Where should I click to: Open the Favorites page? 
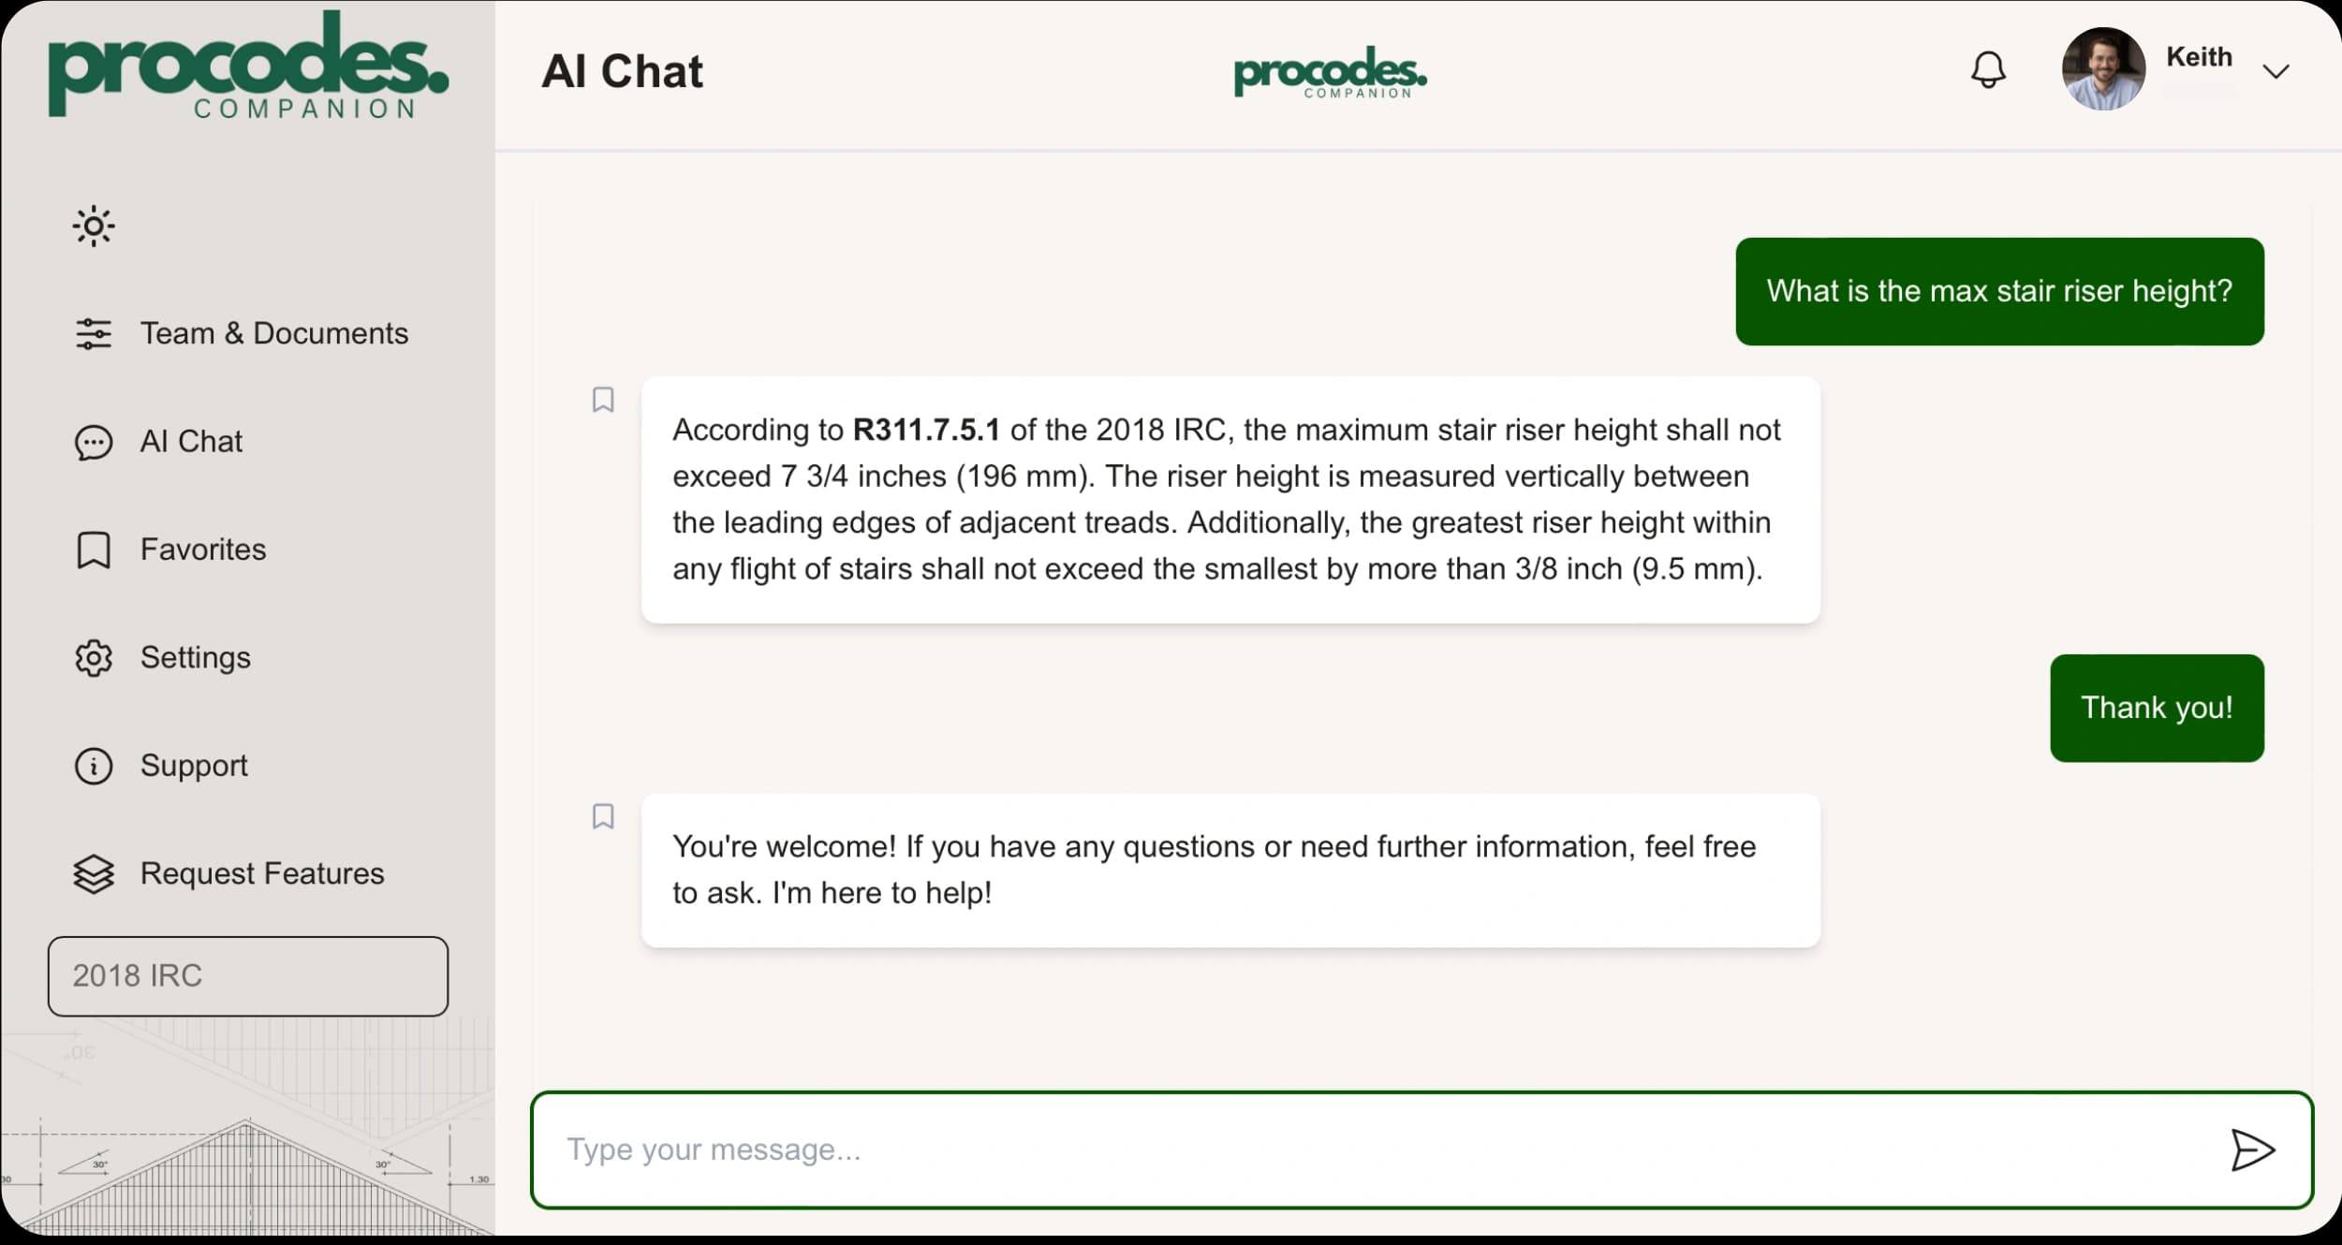(x=170, y=549)
